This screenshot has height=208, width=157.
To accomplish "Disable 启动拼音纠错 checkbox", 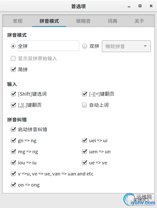I will [x=13, y=129].
